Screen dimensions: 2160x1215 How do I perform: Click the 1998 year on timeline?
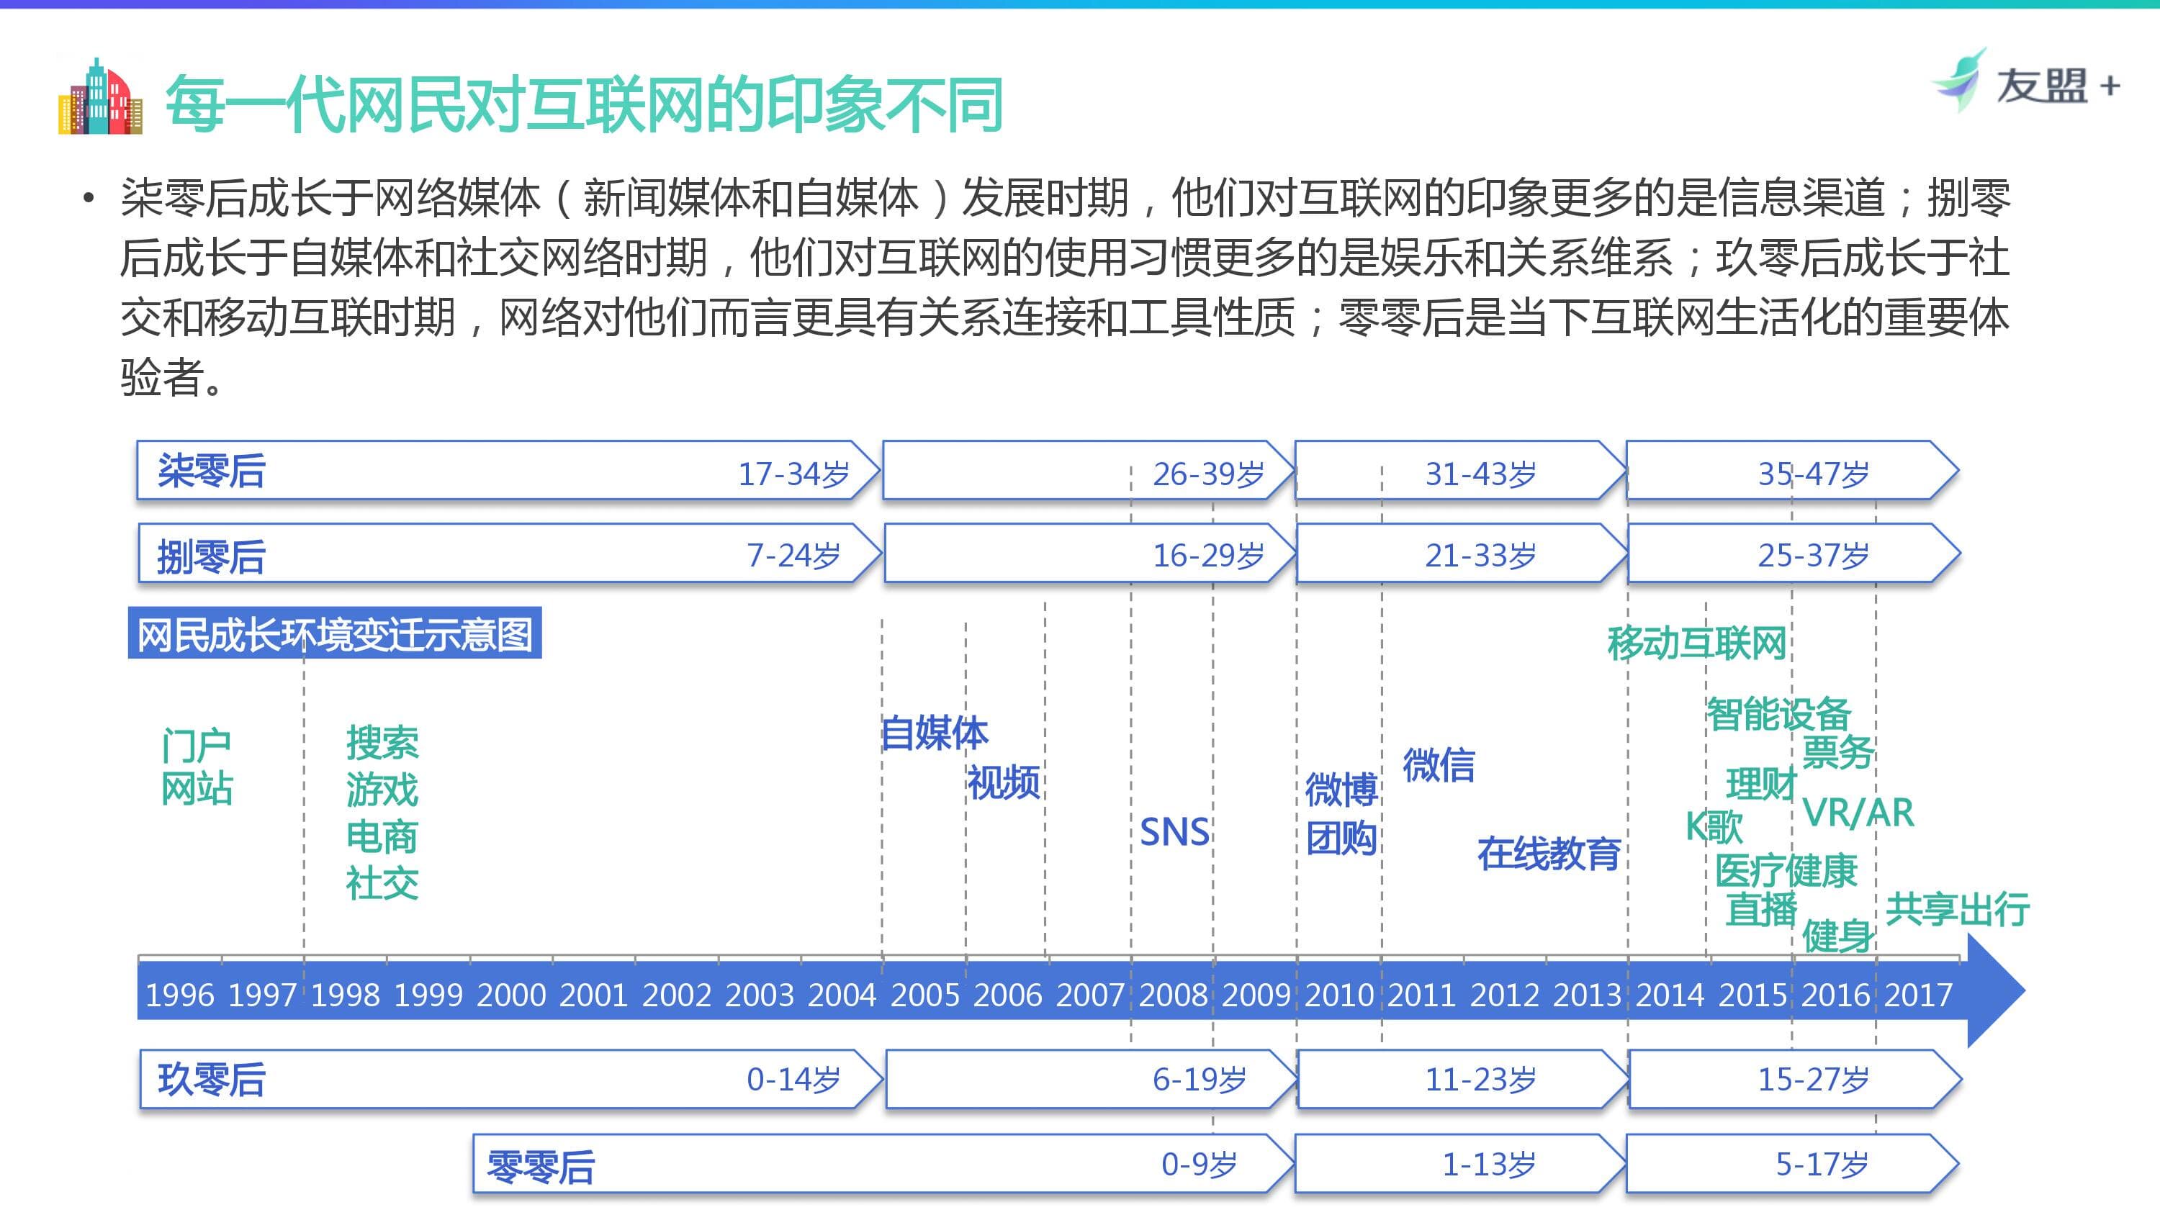pyautogui.click(x=345, y=995)
